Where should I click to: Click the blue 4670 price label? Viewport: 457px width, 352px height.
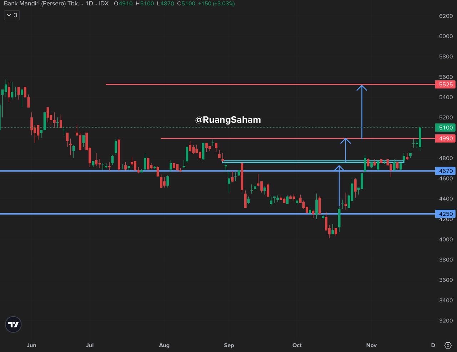[446, 171]
